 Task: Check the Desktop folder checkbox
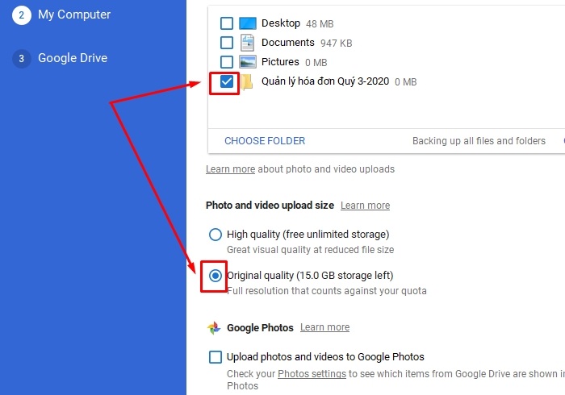(227, 23)
